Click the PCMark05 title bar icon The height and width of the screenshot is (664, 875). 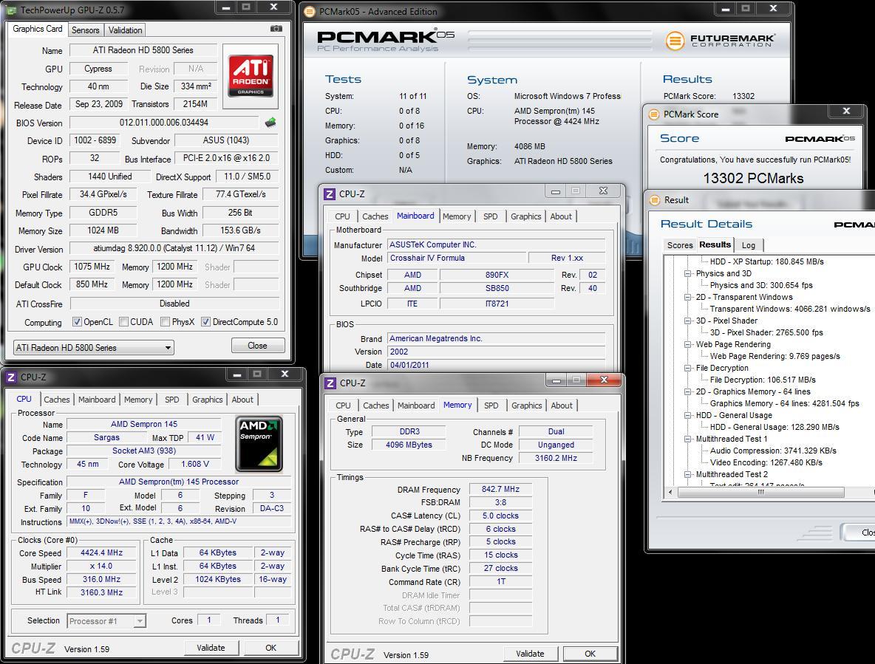click(310, 11)
